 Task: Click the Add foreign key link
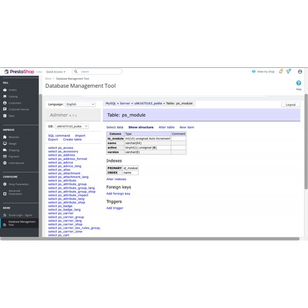pyautogui.click(x=118, y=194)
